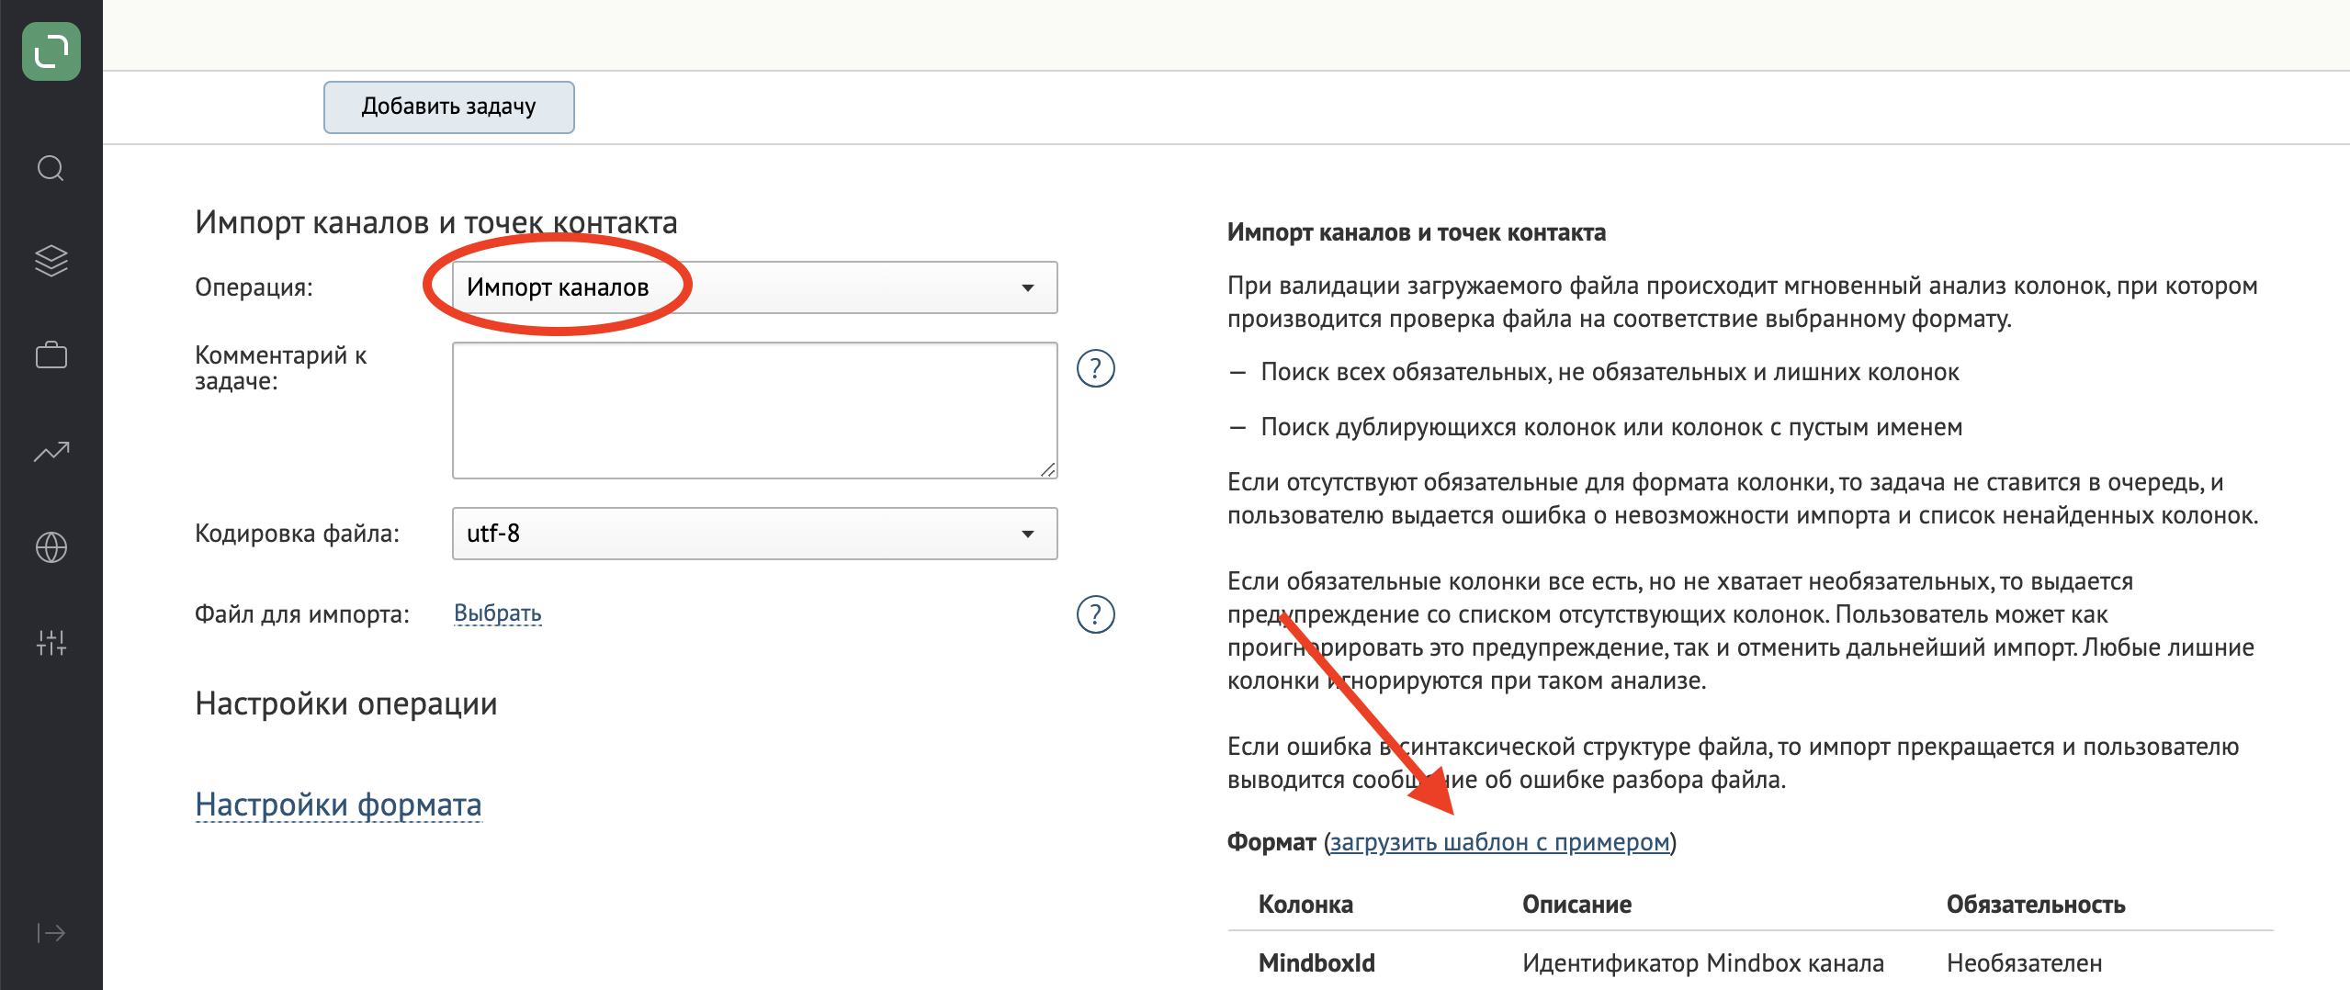Viewport: 2350px width, 990px height.
Task: Open the layers stack sidebar icon
Action: [x=51, y=261]
